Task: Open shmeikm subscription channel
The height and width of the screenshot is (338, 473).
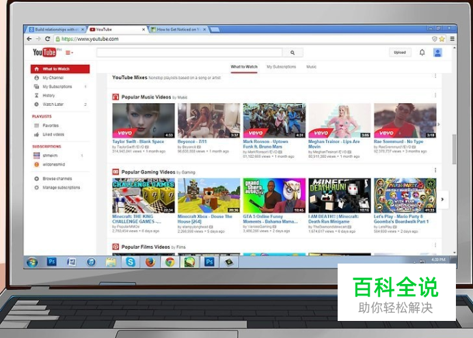Action: coord(50,156)
